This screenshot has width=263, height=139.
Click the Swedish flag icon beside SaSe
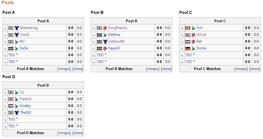[x=11, y=48]
